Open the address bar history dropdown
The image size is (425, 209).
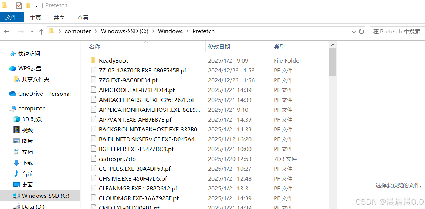[x=354, y=32]
